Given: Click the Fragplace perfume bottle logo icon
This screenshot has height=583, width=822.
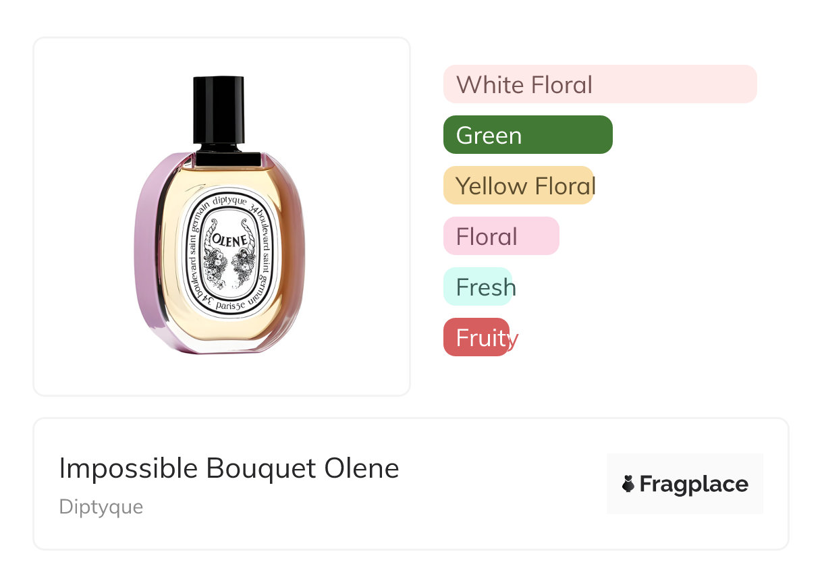Looking at the screenshot, I should 628,484.
